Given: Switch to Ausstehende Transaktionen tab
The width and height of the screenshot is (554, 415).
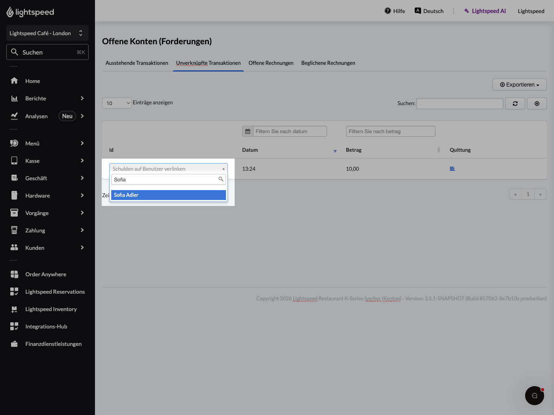Looking at the screenshot, I should pyautogui.click(x=137, y=63).
